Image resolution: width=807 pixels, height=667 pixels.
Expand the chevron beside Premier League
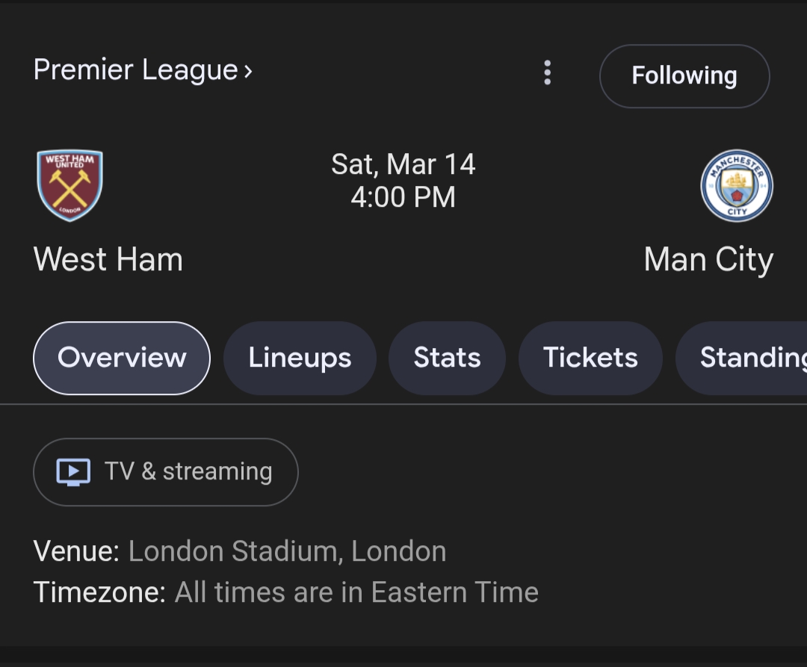pyautogui.click(x=248, y=71)
